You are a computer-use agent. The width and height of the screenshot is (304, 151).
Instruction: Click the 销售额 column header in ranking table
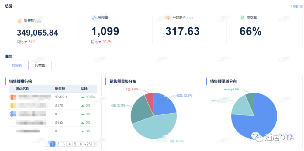[x=60, y=89]
